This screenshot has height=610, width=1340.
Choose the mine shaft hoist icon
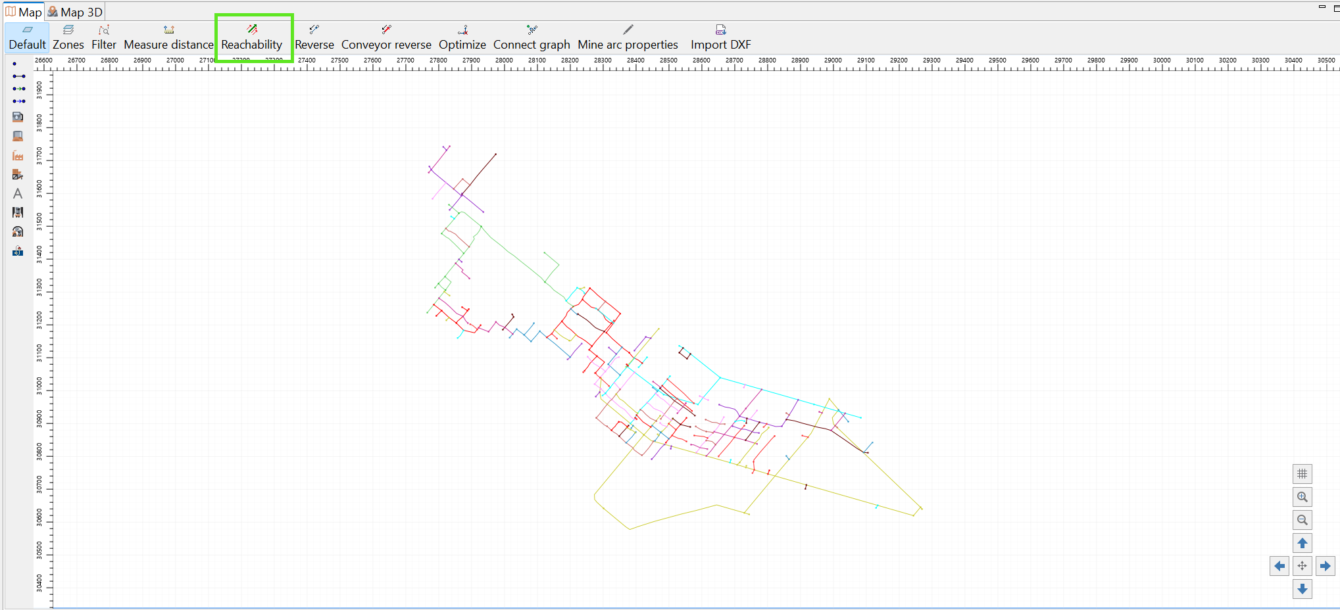click(18, 212)
